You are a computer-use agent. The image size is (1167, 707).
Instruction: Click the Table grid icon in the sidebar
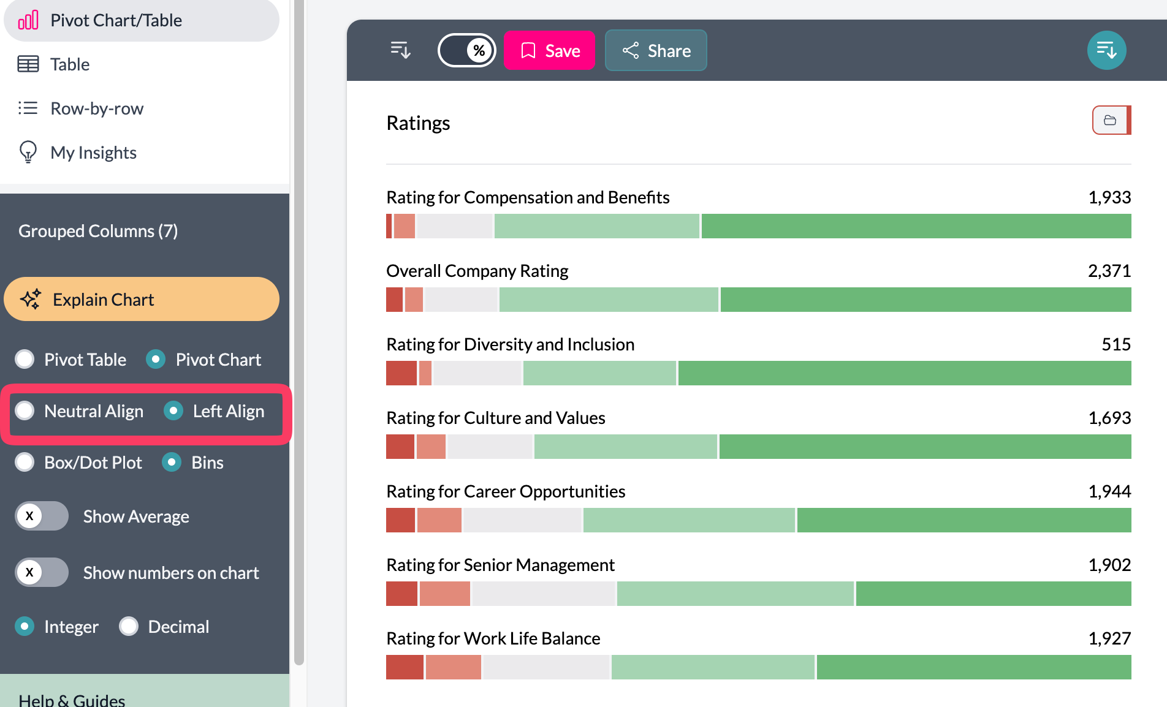click(x=28, y=64)
